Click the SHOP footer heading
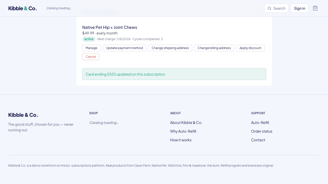This screenshot has width=328, height=184. 94,113
